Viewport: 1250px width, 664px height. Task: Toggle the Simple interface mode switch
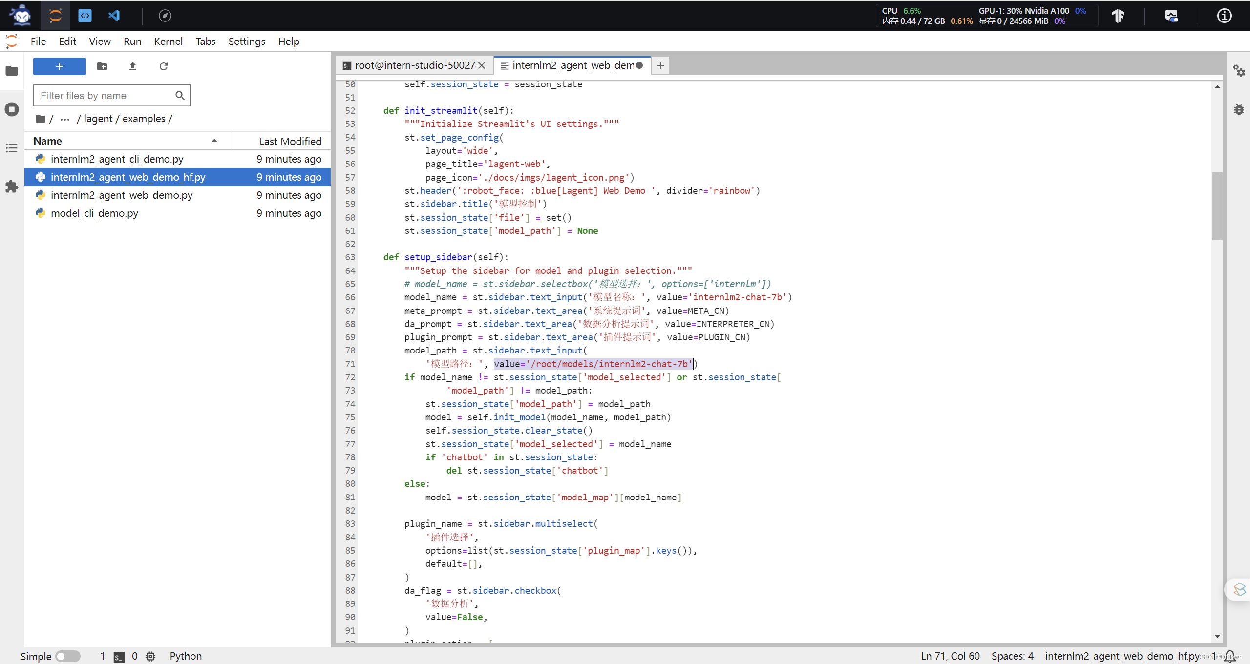point(65,655)
